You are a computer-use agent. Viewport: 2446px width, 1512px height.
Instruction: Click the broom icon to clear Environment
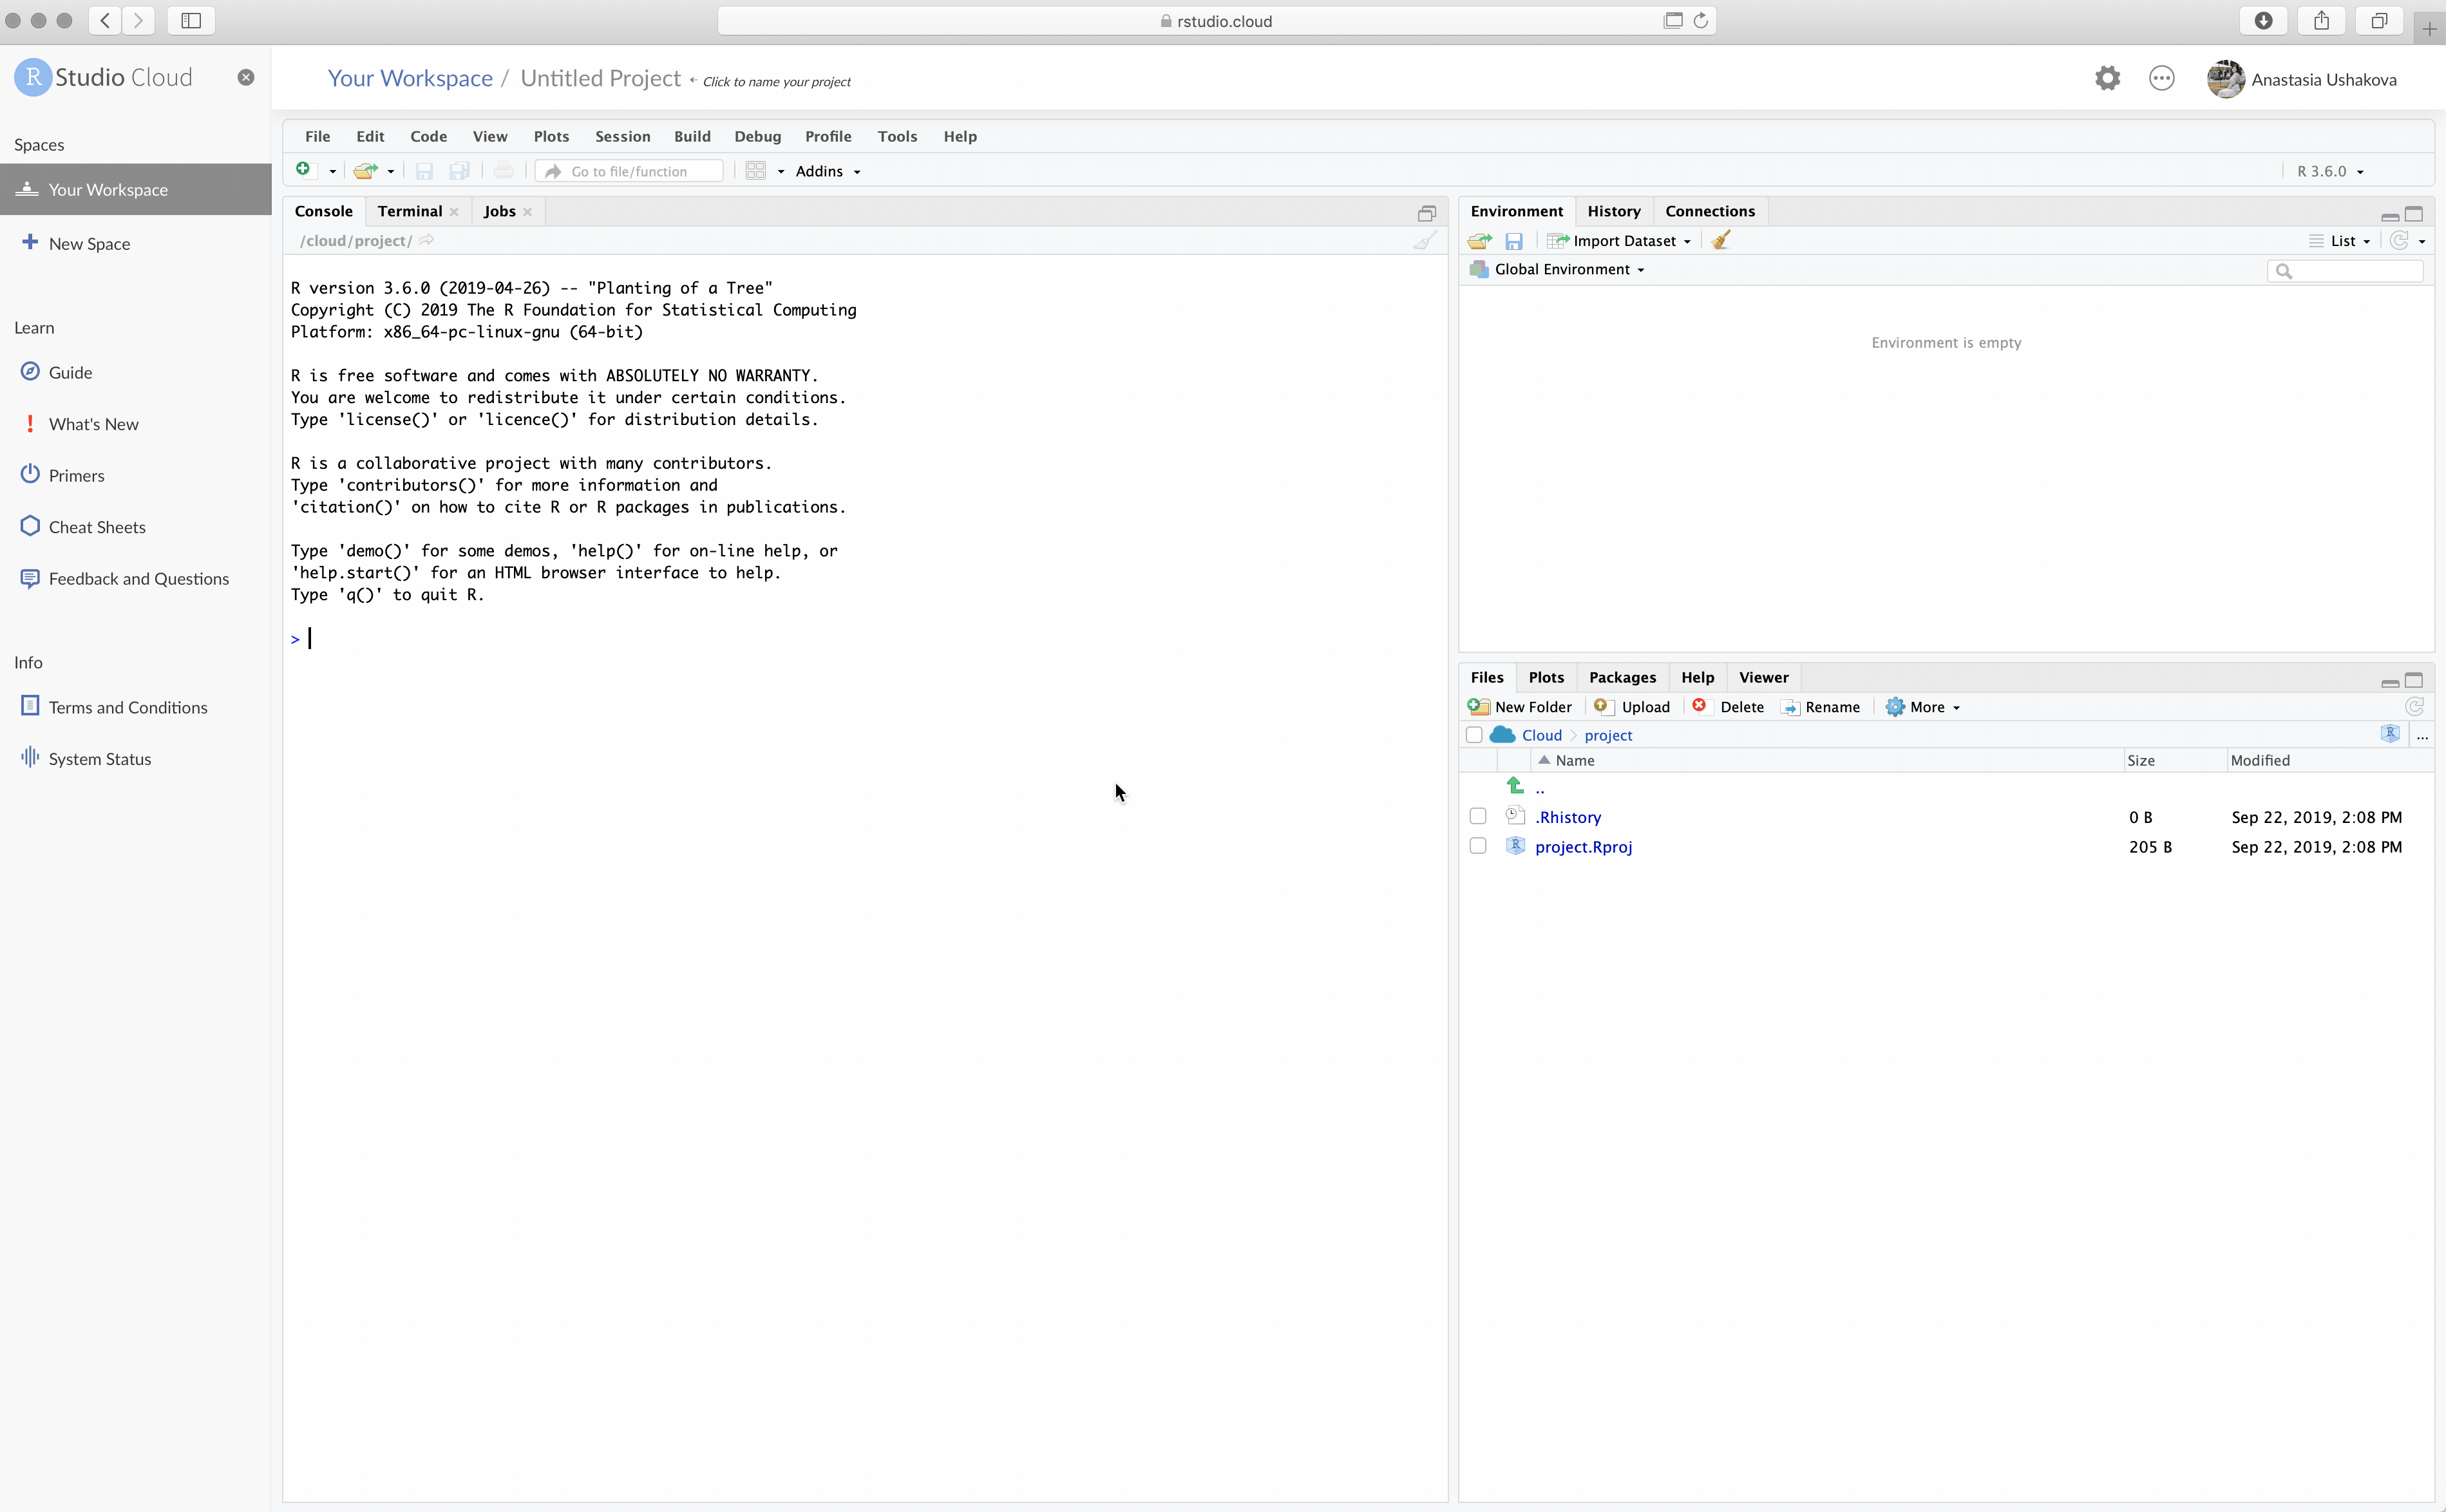(1720, 240)
